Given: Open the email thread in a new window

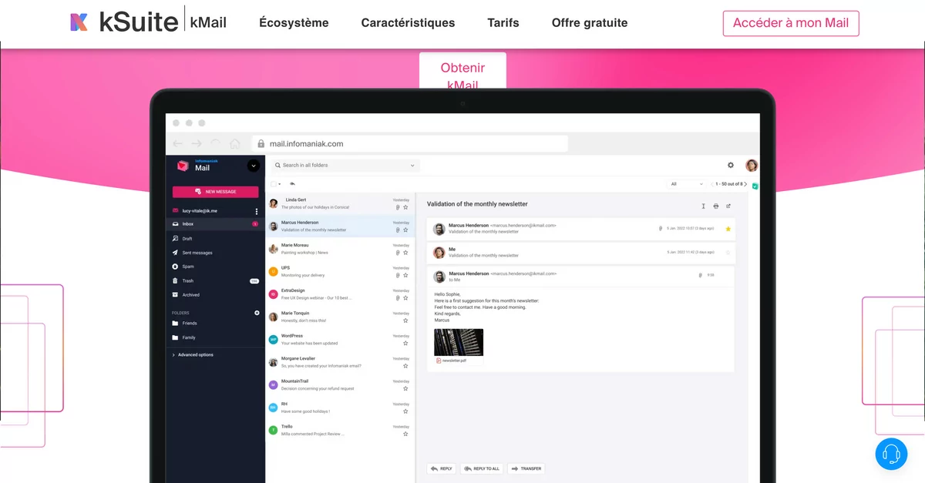Looking at the screenshot, I should pyautogui.click(x=728, y=206).
